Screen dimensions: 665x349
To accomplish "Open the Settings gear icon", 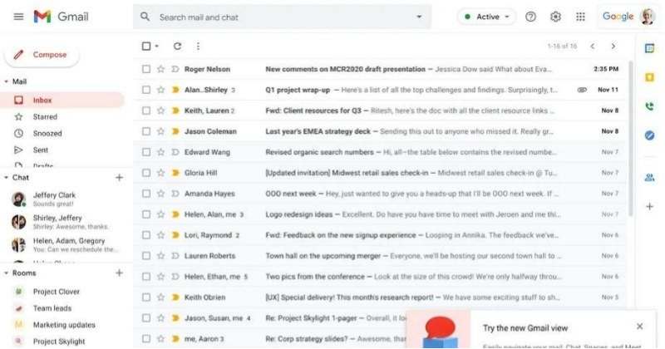I will (x=555, y=17).
